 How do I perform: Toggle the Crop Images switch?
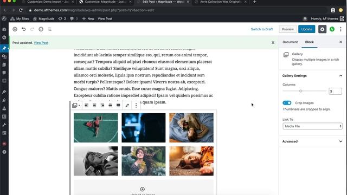pyautogui.click(x=287, y=103)
